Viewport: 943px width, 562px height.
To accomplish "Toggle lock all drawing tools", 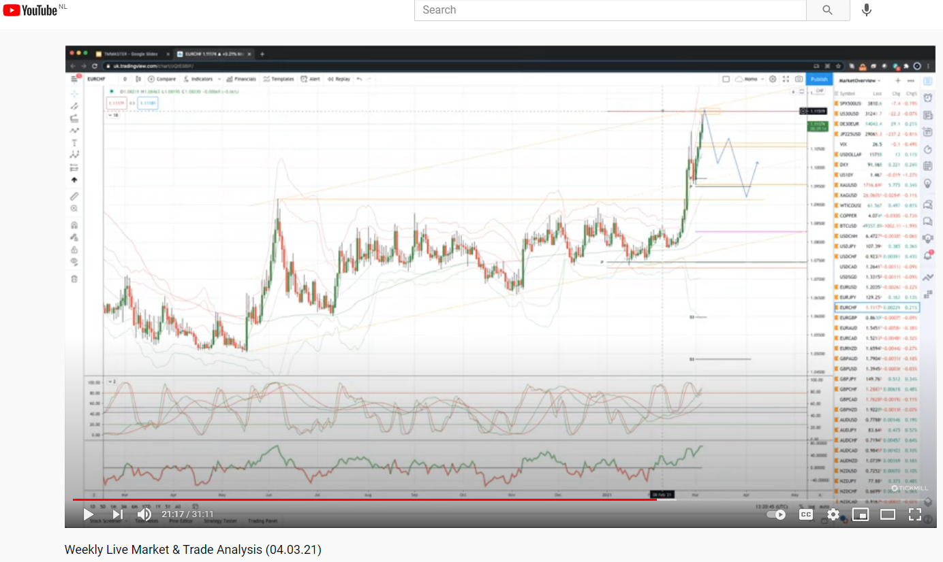I will click(74, 250).
